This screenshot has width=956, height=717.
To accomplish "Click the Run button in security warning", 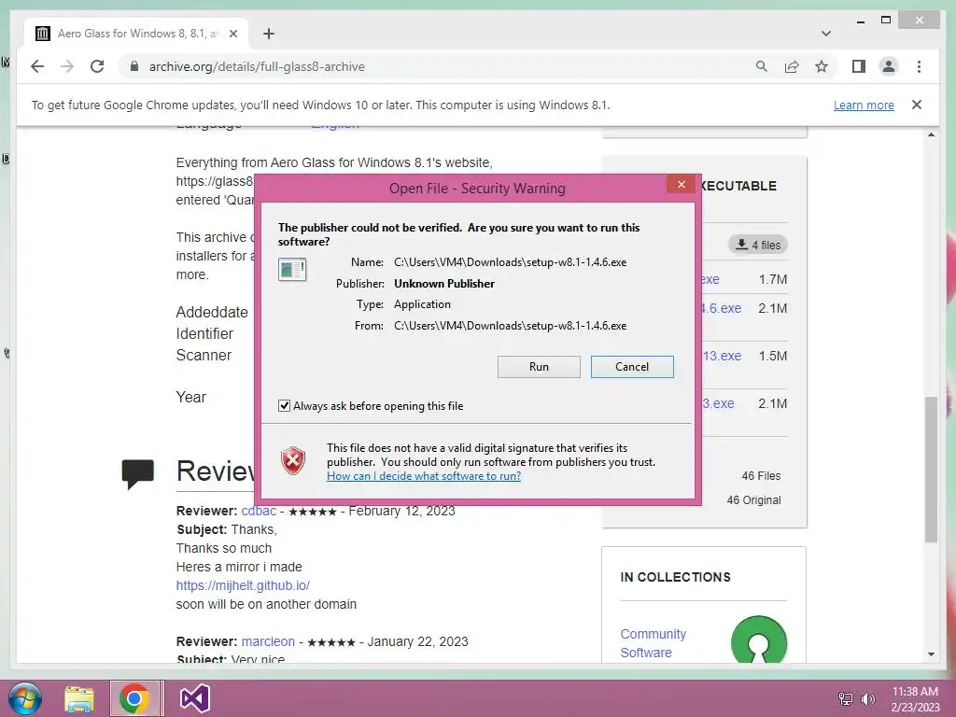I will pos(539,366).
